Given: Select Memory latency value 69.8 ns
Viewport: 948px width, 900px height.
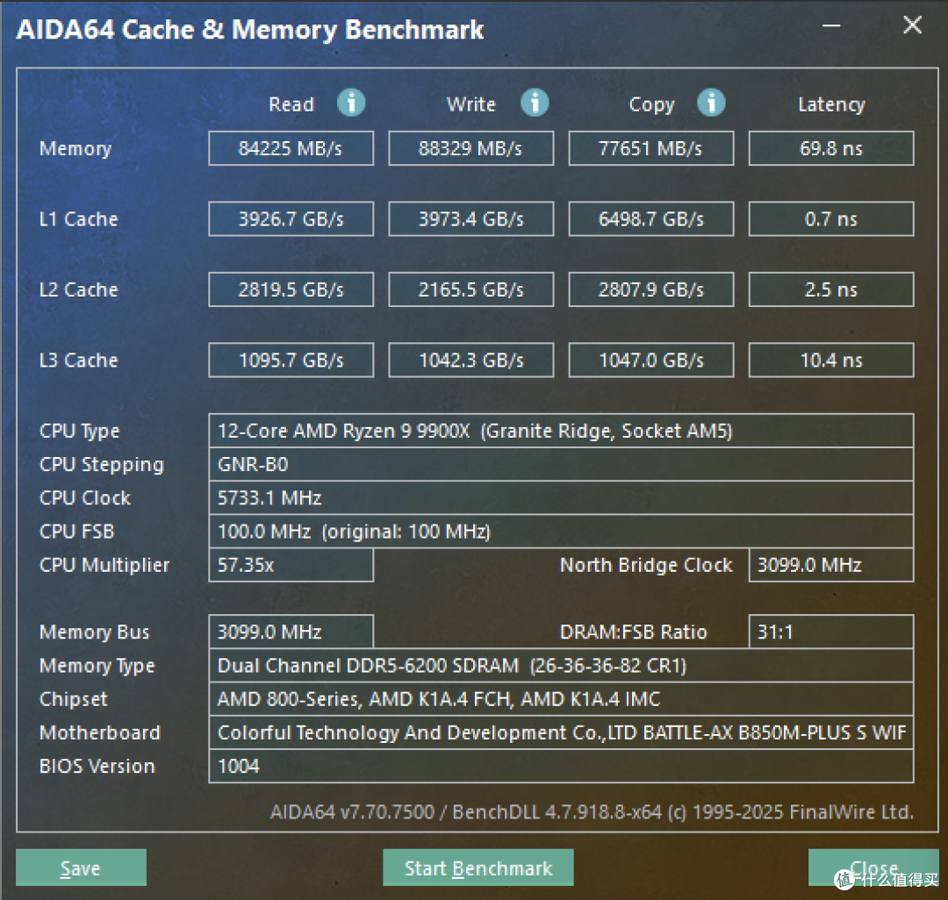Looking at the screenshot, I should (831, 148).
